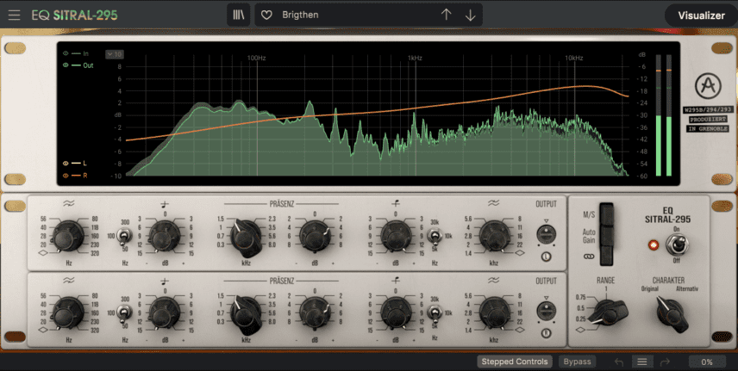Enable the M/S mode rocker switch
Screen dimensions: 738x371
pos(607,215)
